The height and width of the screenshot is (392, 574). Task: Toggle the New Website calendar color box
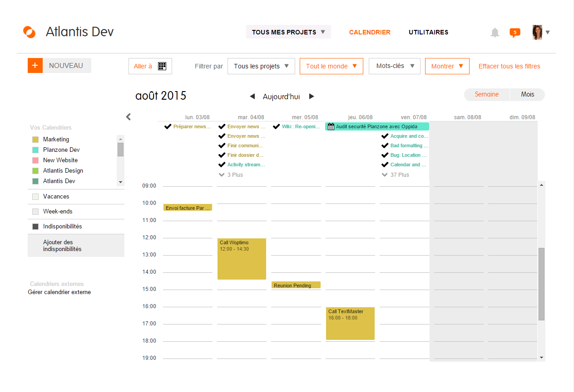coord(35,160)
